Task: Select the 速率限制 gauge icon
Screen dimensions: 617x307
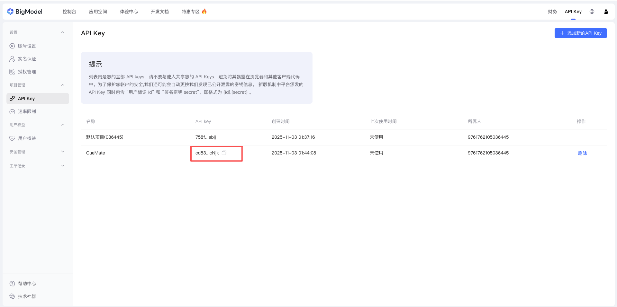Action: click(x=12, y=111)
